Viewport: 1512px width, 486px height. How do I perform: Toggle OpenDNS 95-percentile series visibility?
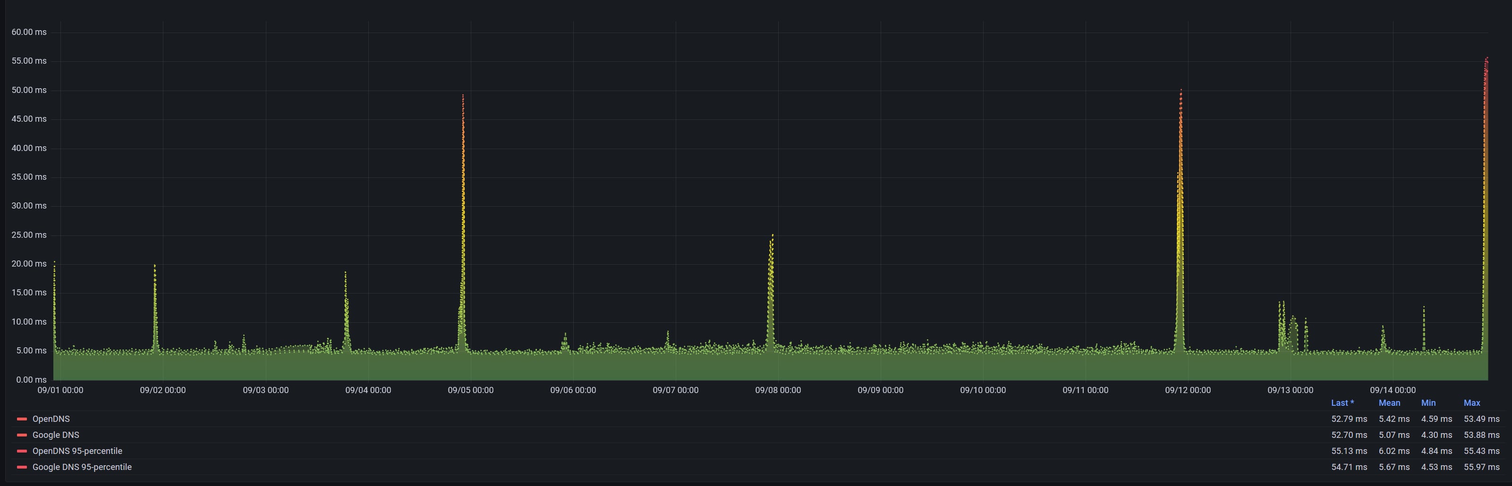coord(77,451)
